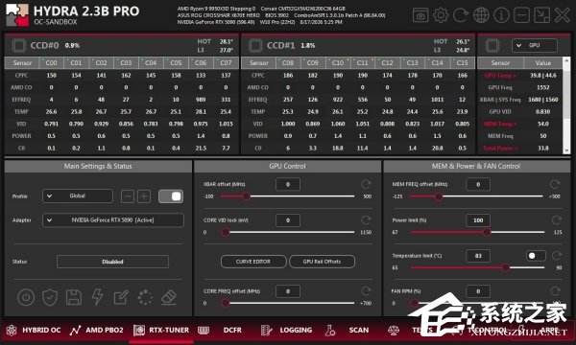Click the eraser icon in Main Settings
The width and height of the screenshot is (576, 345).
(x=169, y=297)
